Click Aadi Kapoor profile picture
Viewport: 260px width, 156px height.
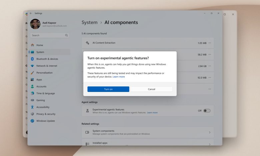coord(35,24)
